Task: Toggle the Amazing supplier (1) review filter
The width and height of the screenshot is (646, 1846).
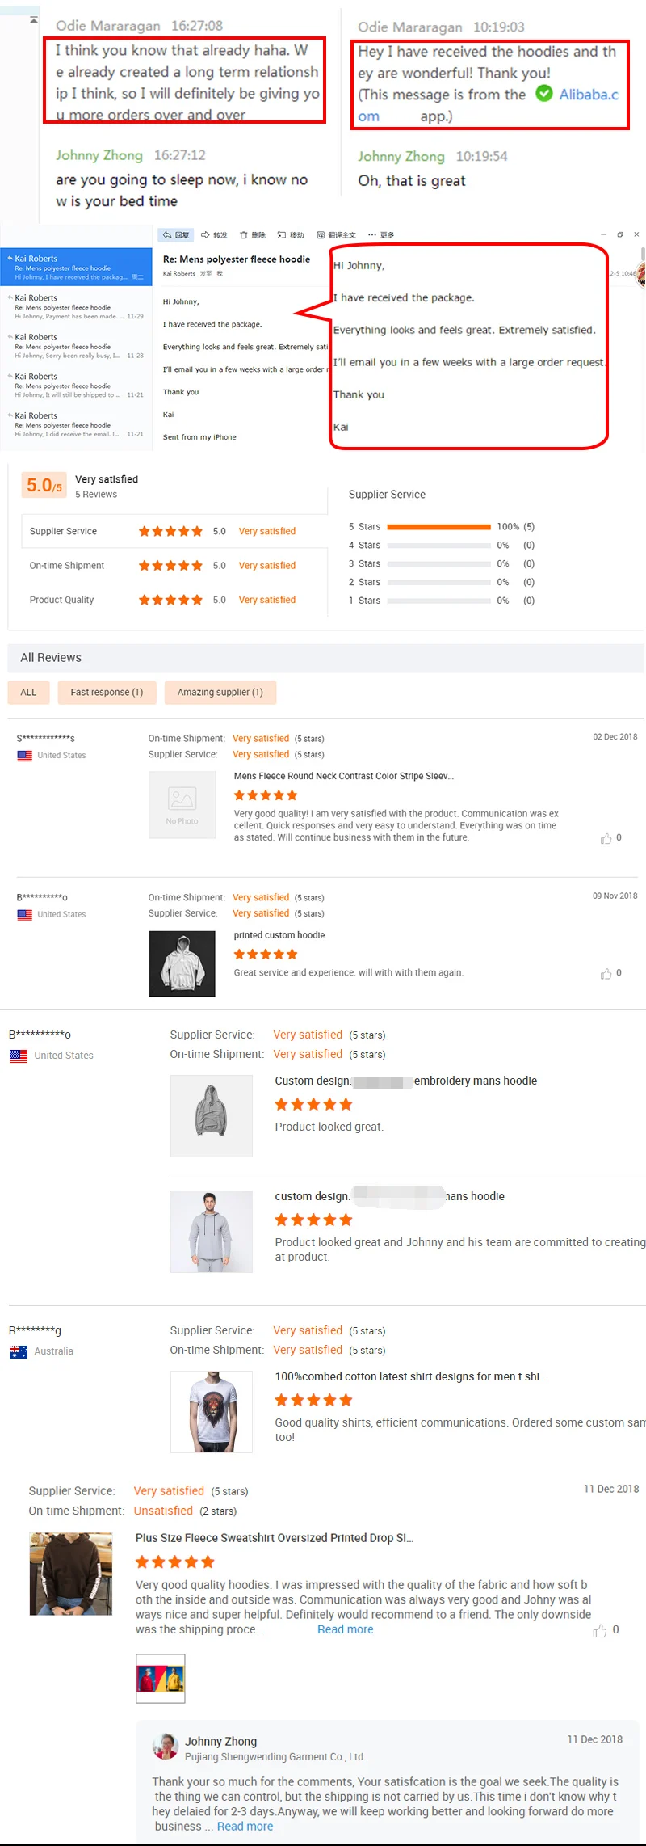Action: pos(220,692)
